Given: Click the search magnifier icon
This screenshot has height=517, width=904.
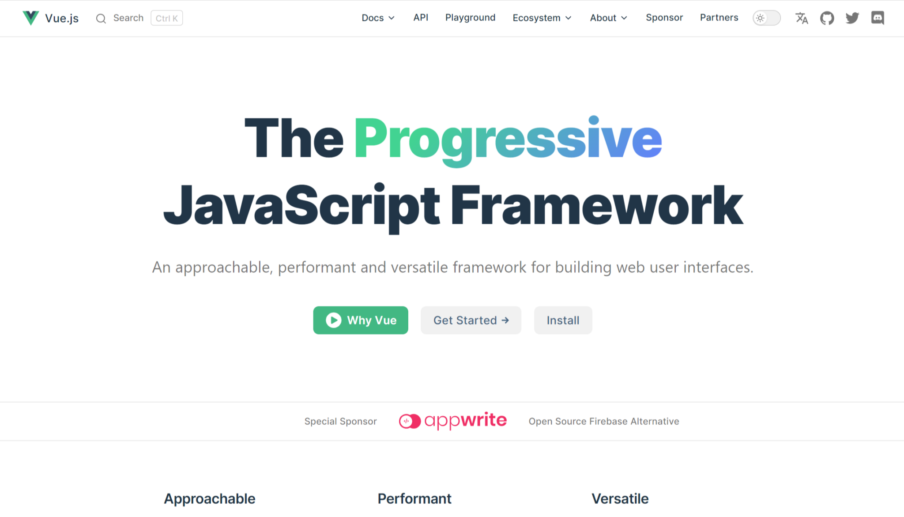Looking at the screenshot, I should [x=101, y=19].
